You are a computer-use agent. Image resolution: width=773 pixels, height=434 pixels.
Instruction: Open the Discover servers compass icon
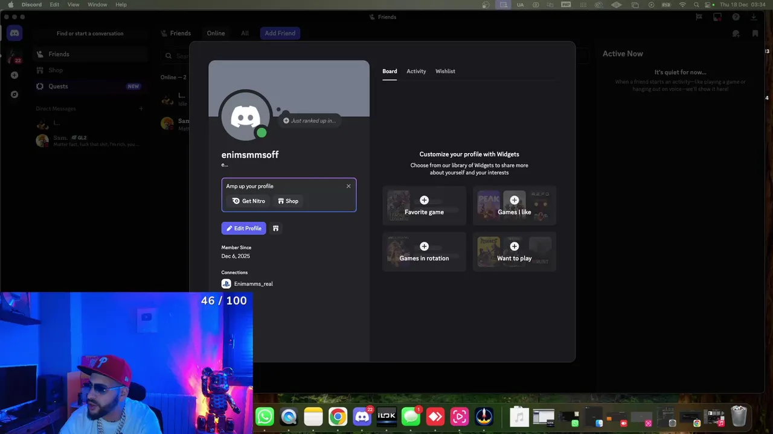tap(14, 94)
